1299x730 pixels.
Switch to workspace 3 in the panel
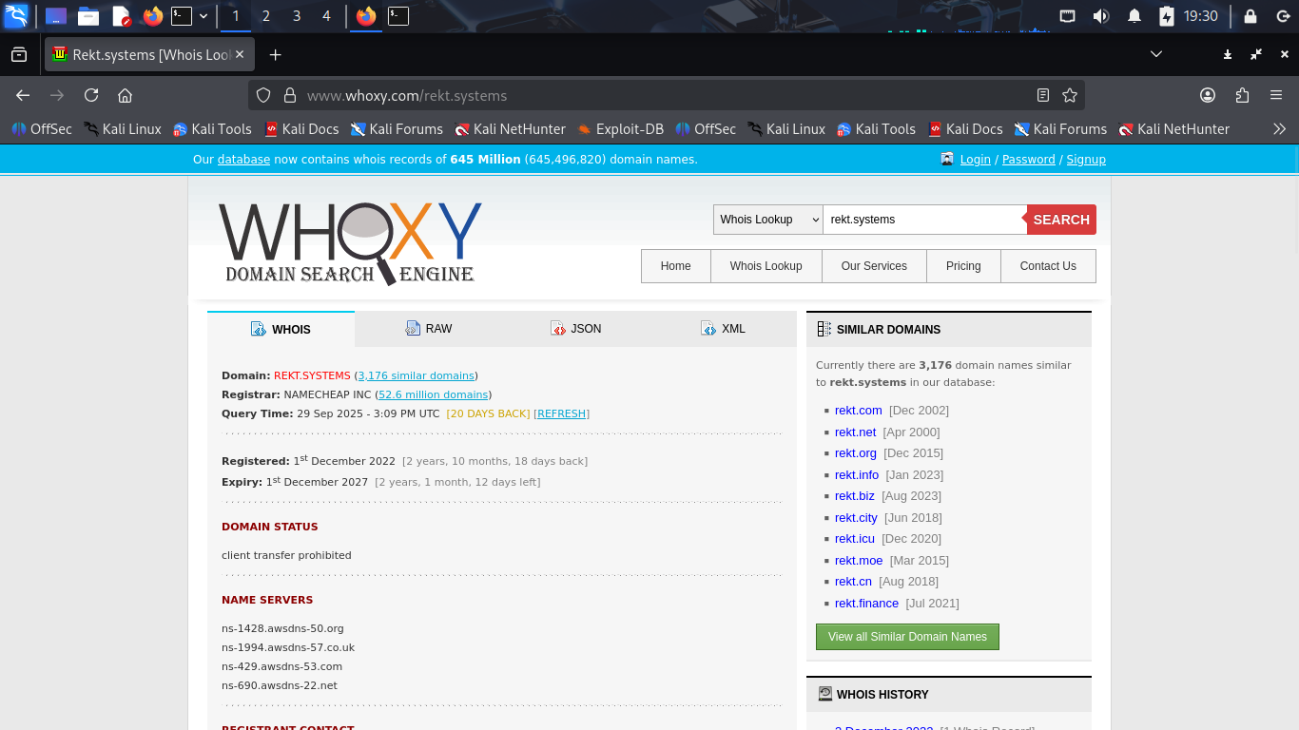pos(297,16)
